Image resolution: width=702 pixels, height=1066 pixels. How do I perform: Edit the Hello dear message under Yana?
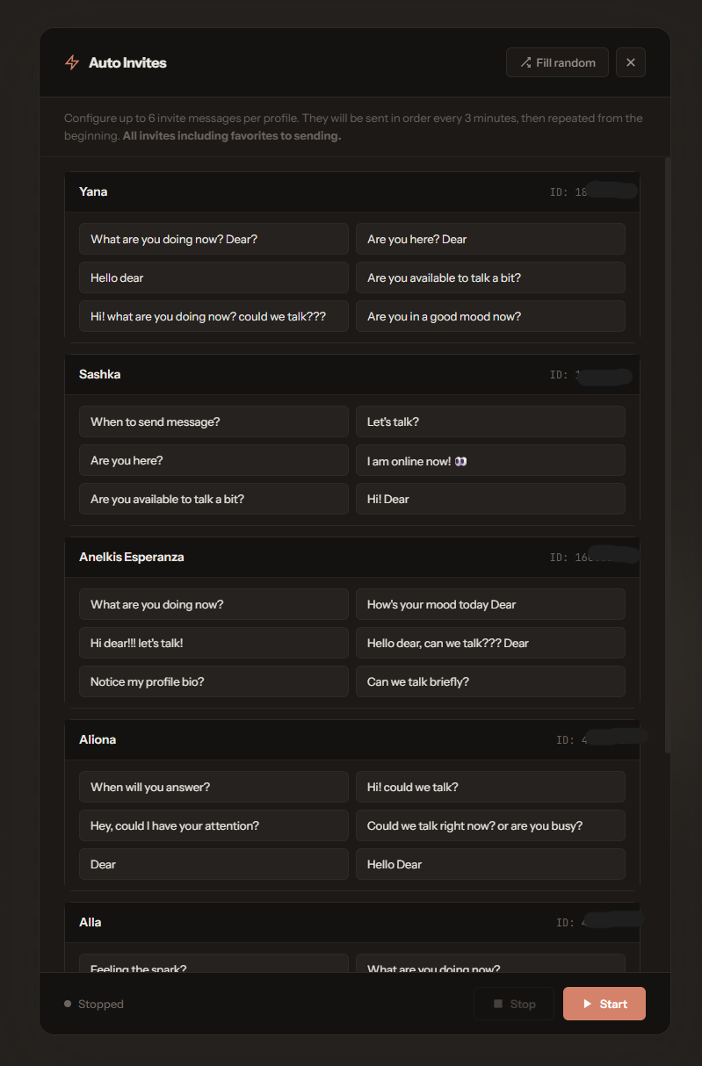pyautogui.click(x=213, y=277)
